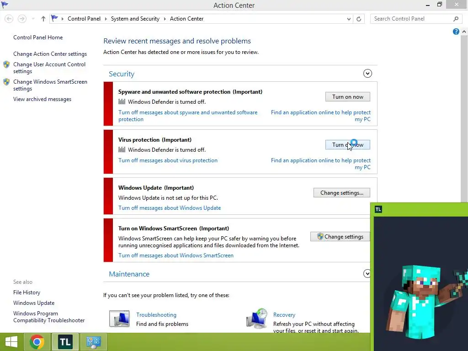Screen dimensions: 468x351
Task: Open Google Chrome from taskbar
Action: 37,342
